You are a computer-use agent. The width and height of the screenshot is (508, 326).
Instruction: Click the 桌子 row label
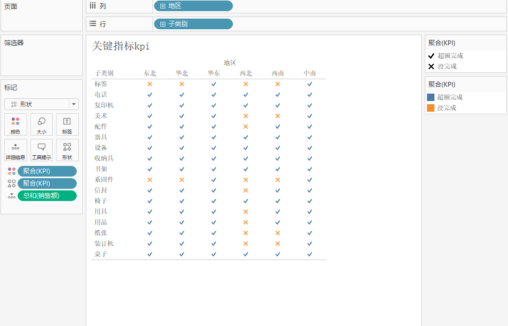101,254
